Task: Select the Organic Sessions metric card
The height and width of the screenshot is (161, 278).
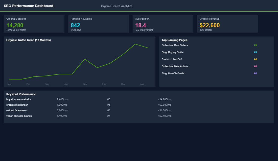Action: pos(34,24)
